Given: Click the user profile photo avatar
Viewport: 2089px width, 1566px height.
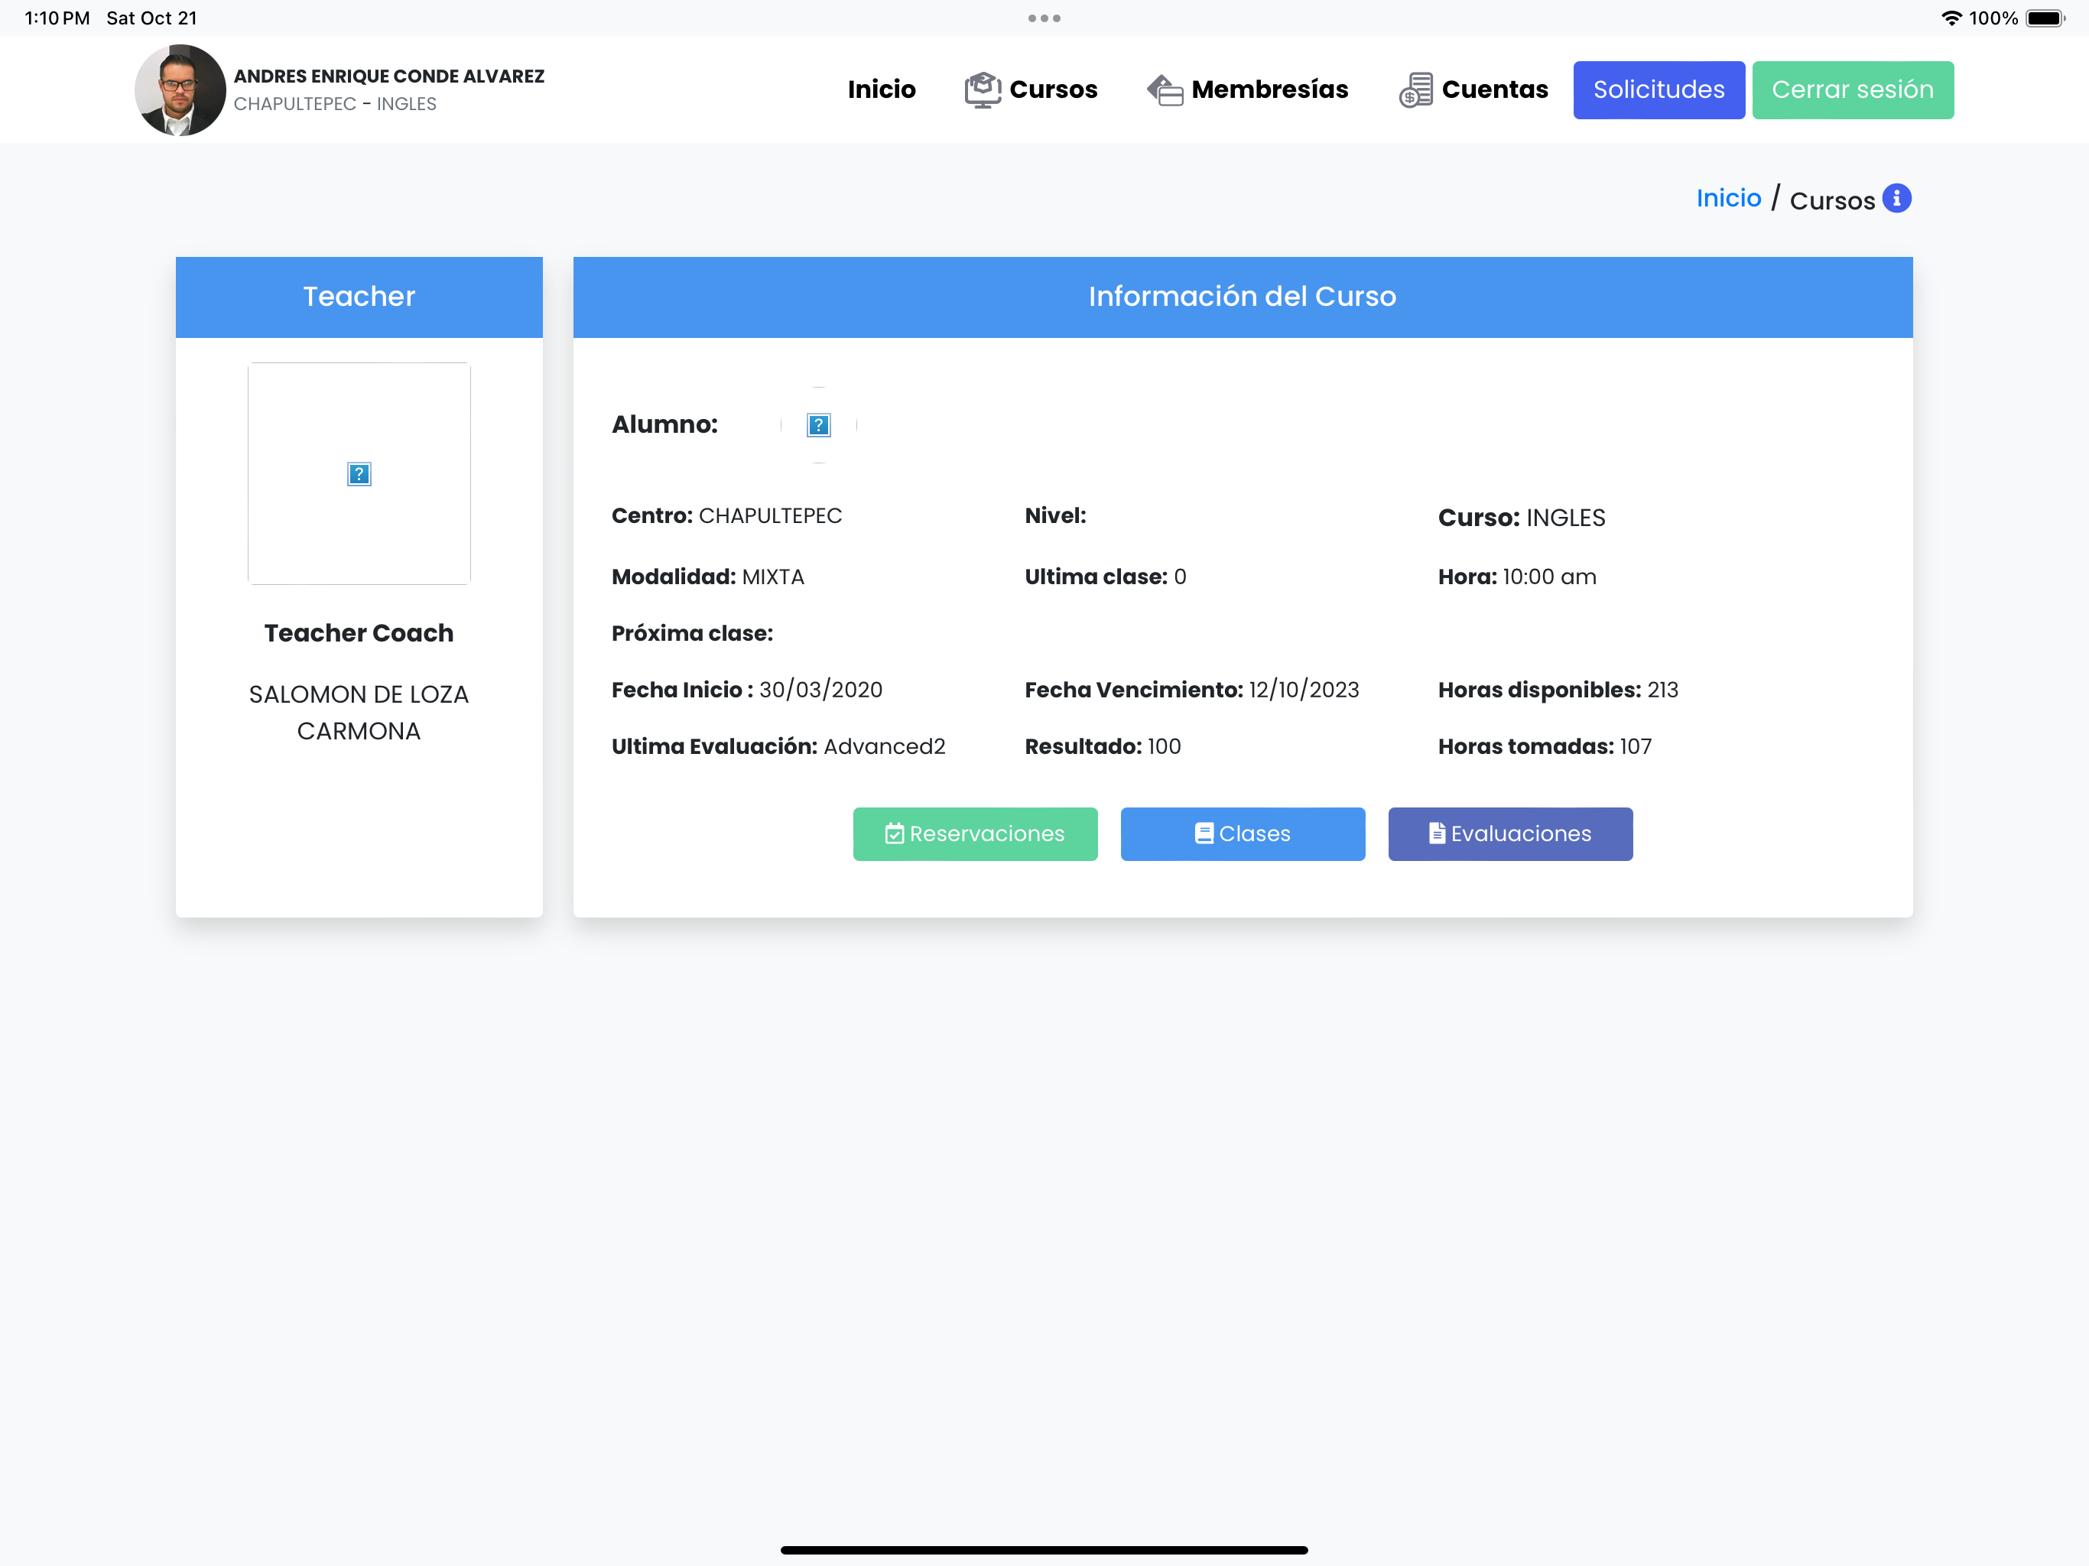Looking at the screenshot, I should (180, 89).
